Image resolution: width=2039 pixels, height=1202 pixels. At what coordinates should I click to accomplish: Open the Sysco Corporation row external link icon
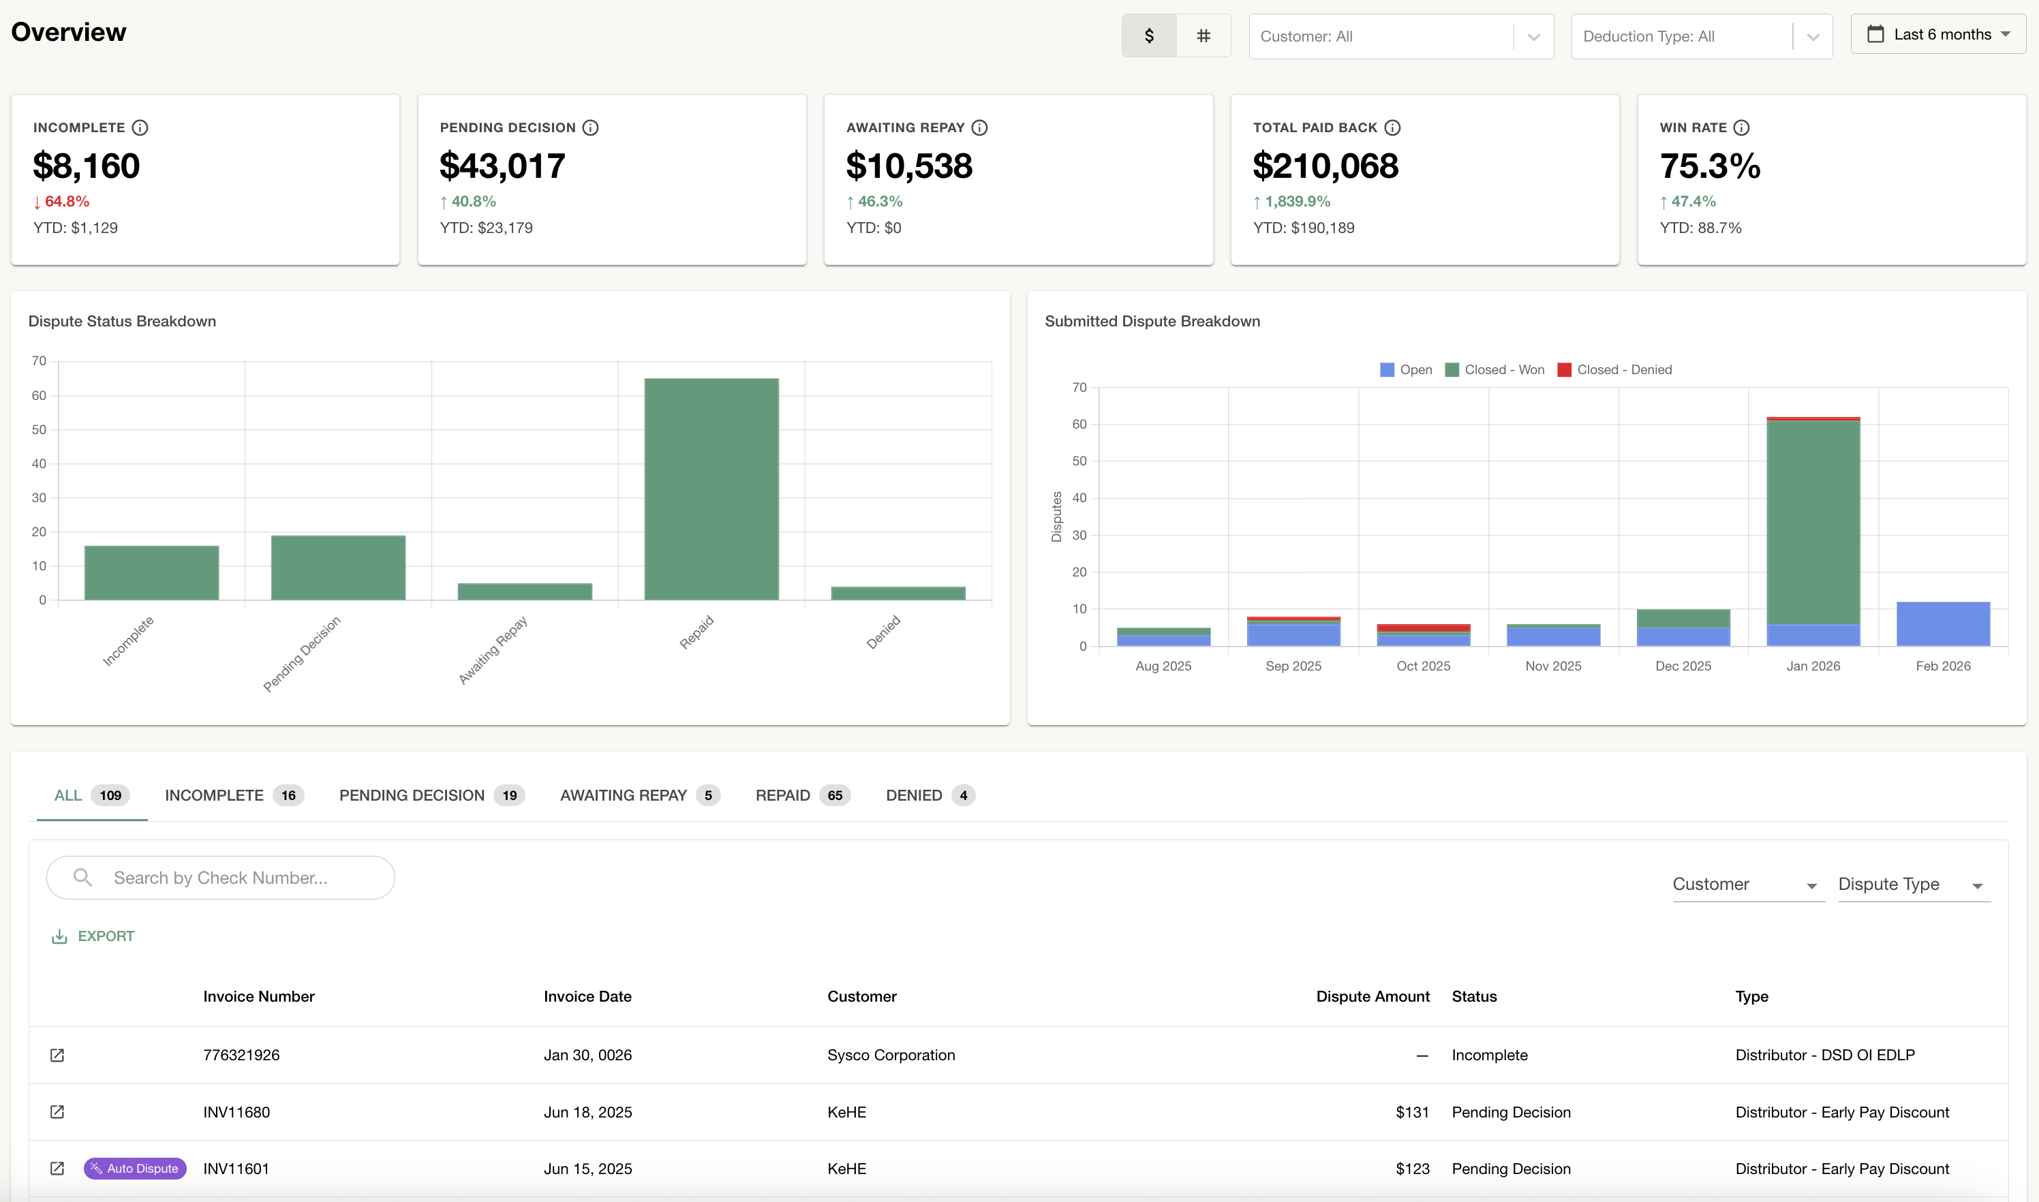tap(57, 1055)
